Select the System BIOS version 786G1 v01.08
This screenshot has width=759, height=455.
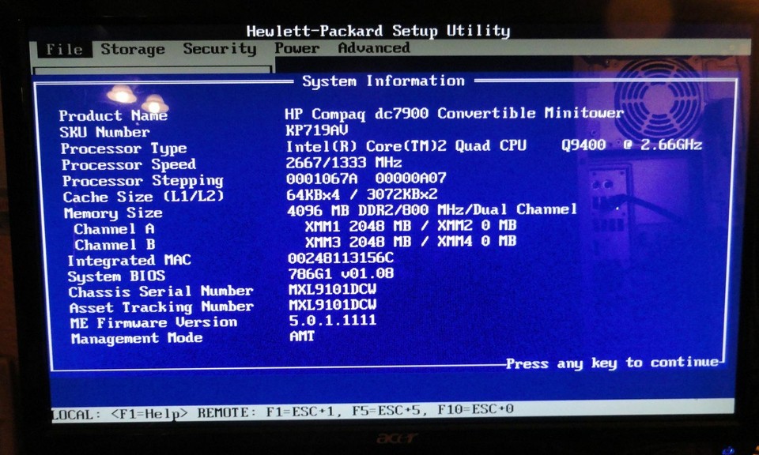coord(341,274)
